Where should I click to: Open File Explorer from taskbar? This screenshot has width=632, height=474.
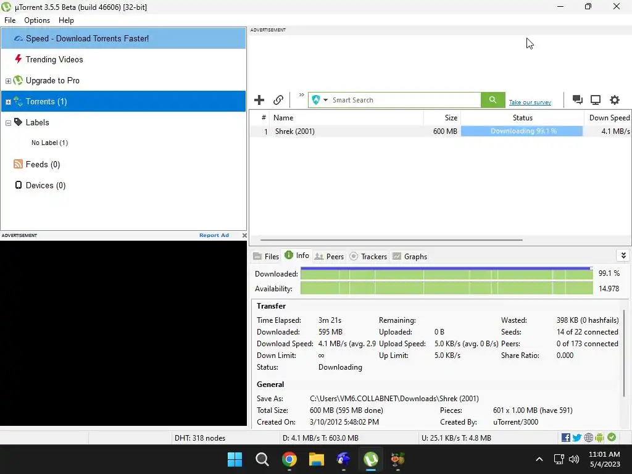[x=317, y=459]
